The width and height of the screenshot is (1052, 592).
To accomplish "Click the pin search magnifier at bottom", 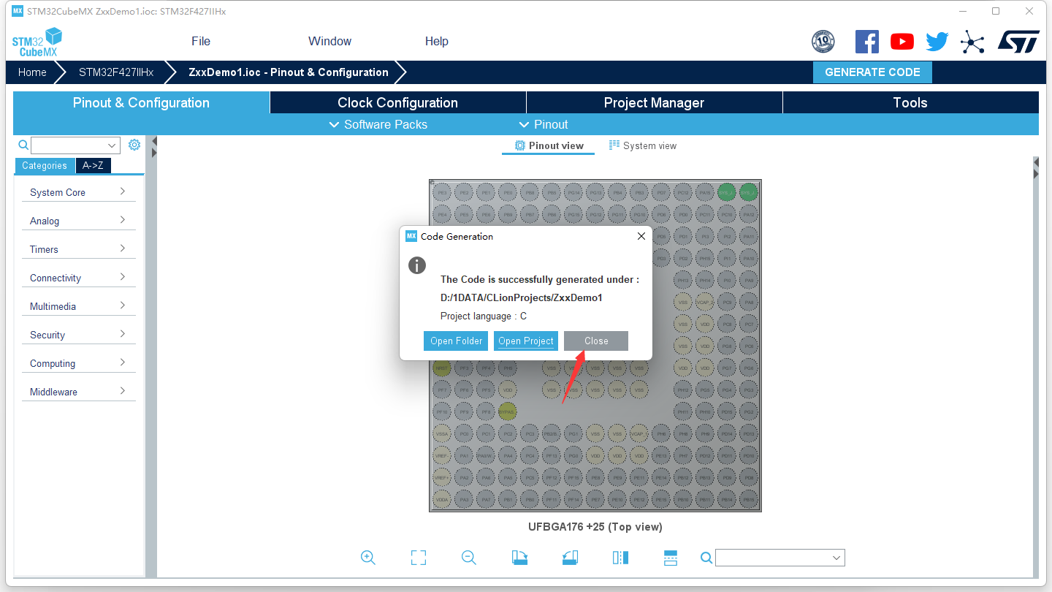I will point(706,558).
